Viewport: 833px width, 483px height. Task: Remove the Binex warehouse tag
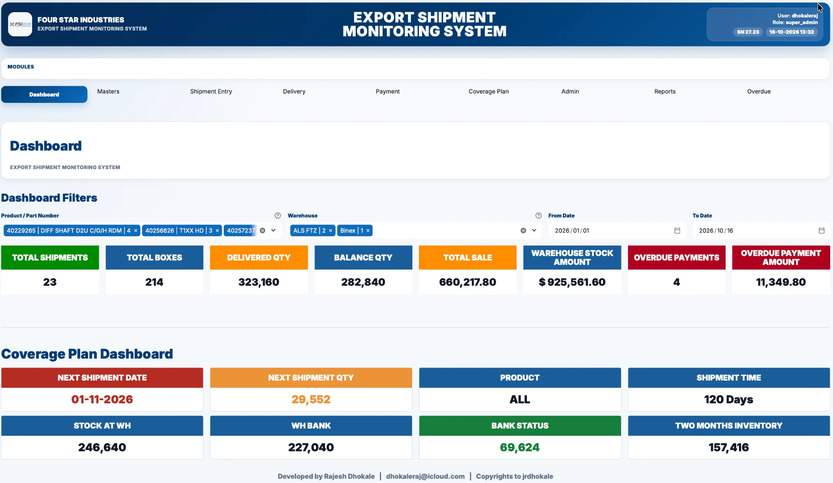click(368, 231)
